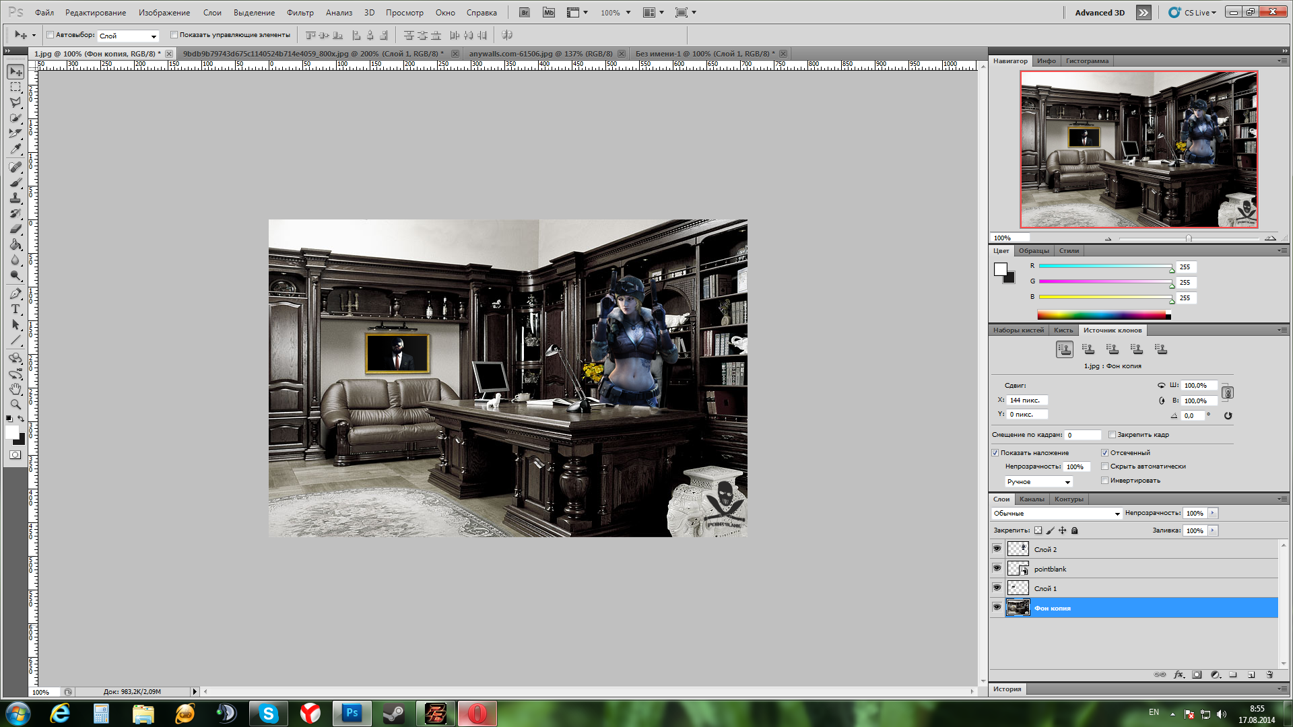Select the third clone source stamp
The height and width of the screenshot is (727, 1293).
tap(1113, 349)
